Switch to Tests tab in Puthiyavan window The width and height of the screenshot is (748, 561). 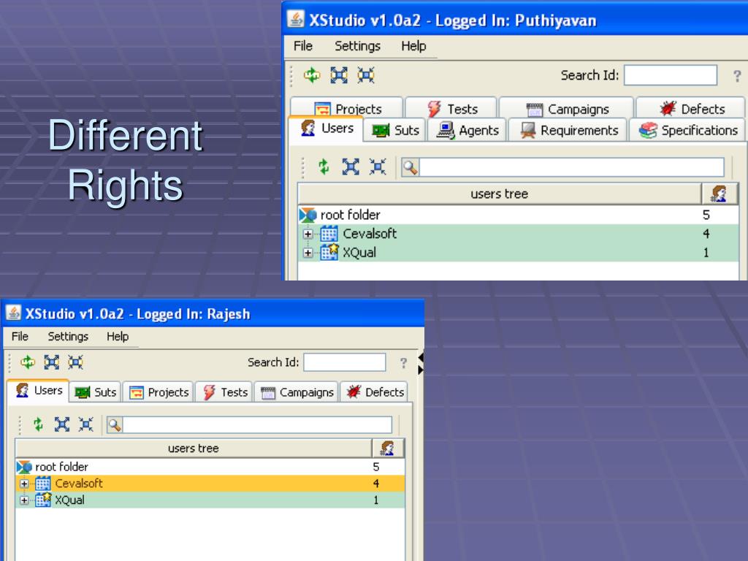pyautogui.click(x=451, y=109)
